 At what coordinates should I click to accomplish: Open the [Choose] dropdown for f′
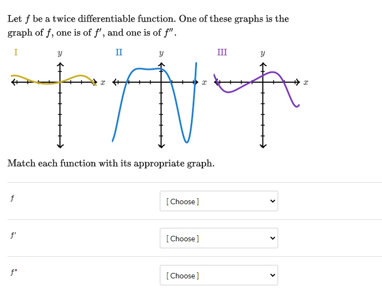click(218, 239)
